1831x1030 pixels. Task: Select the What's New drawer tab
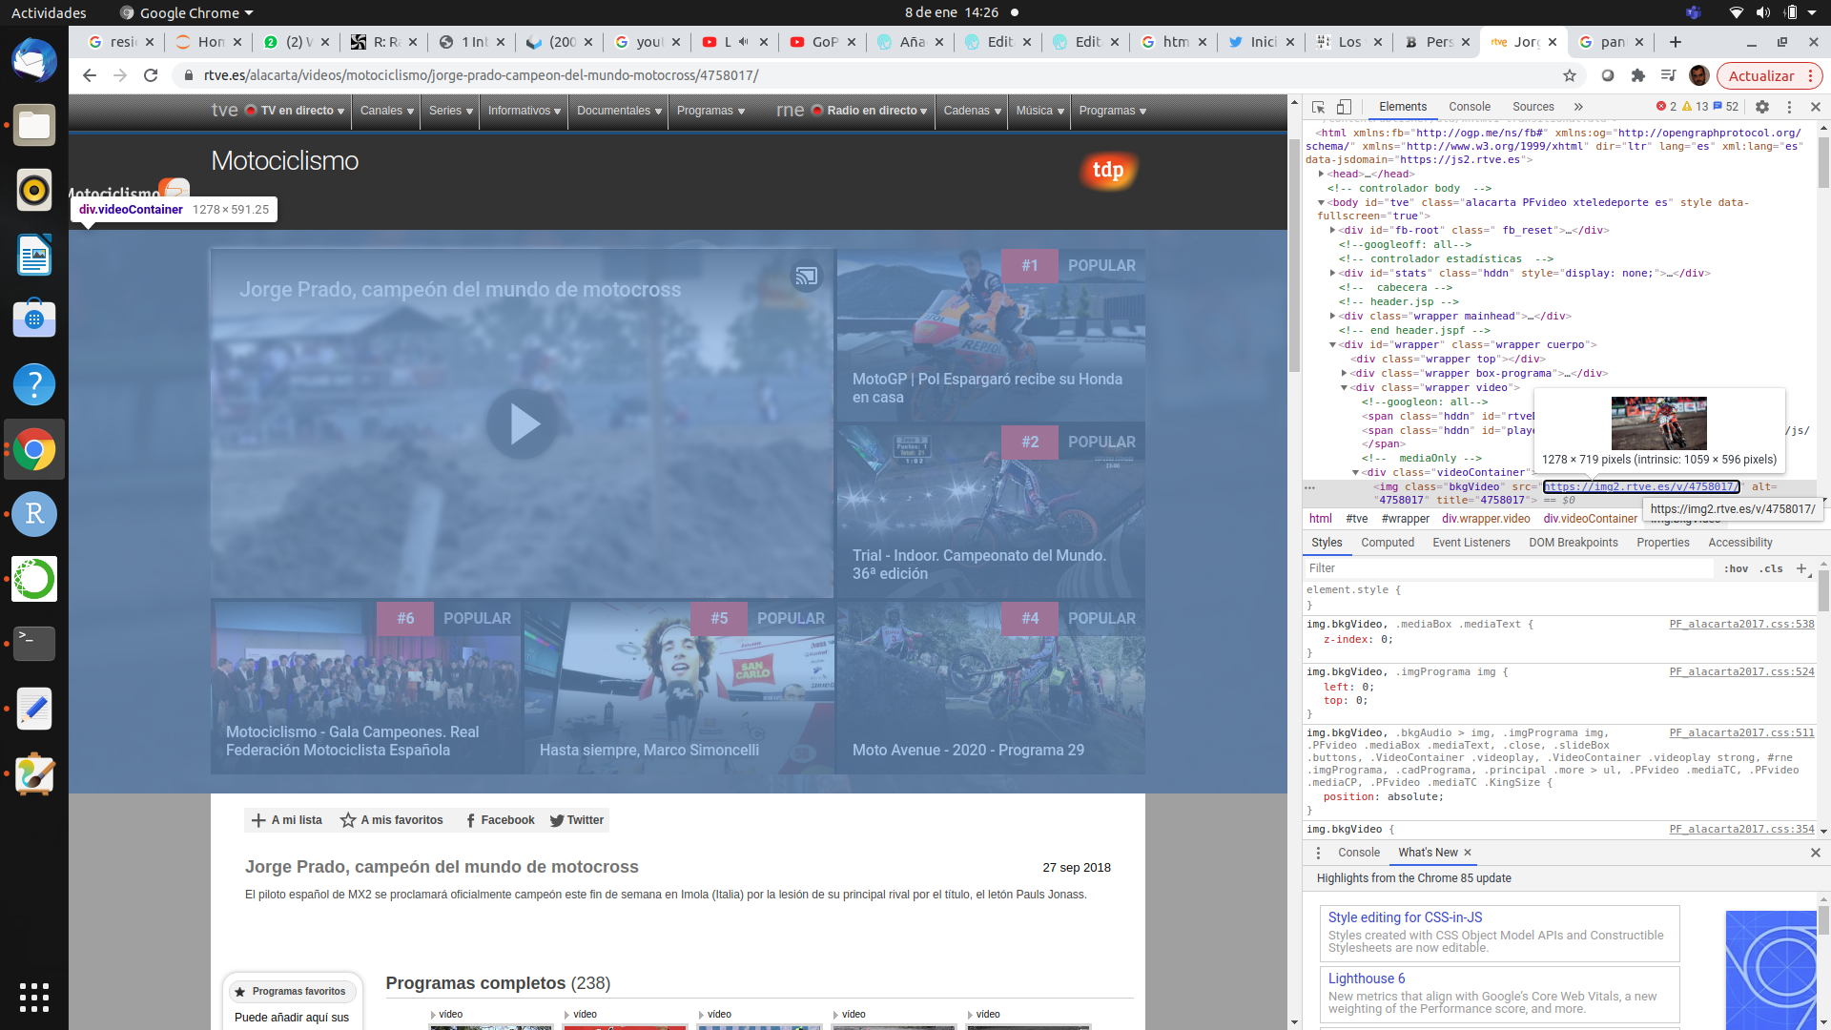click(x=1428, y=853)
